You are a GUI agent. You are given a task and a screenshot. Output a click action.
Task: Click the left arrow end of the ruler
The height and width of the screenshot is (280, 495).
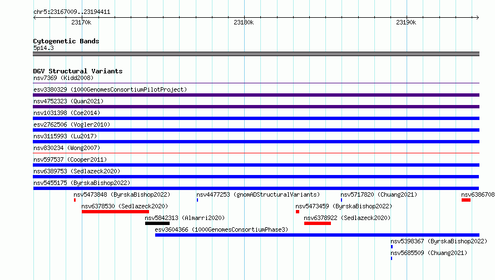coord(34,17)
